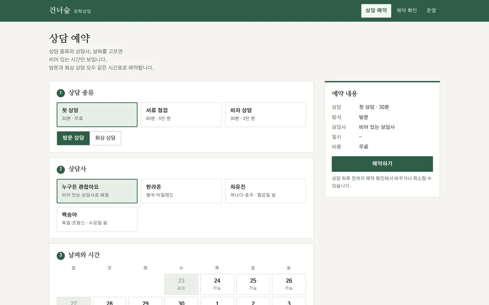This screenshot has height=305, width=489.
Task: Open the 건너숲 logo home link
Action: pos(70,10)
